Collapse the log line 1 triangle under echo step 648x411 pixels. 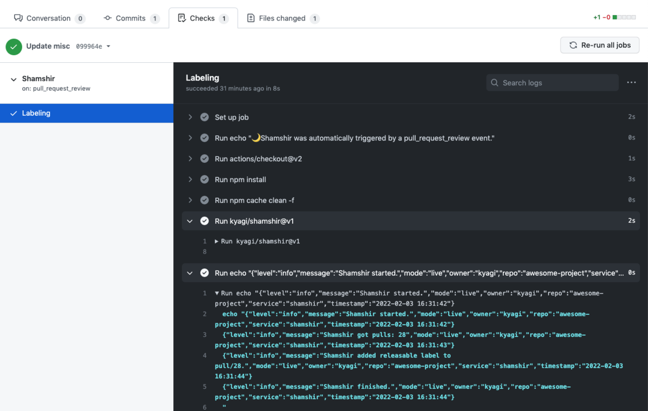click(x=217, y=293)
